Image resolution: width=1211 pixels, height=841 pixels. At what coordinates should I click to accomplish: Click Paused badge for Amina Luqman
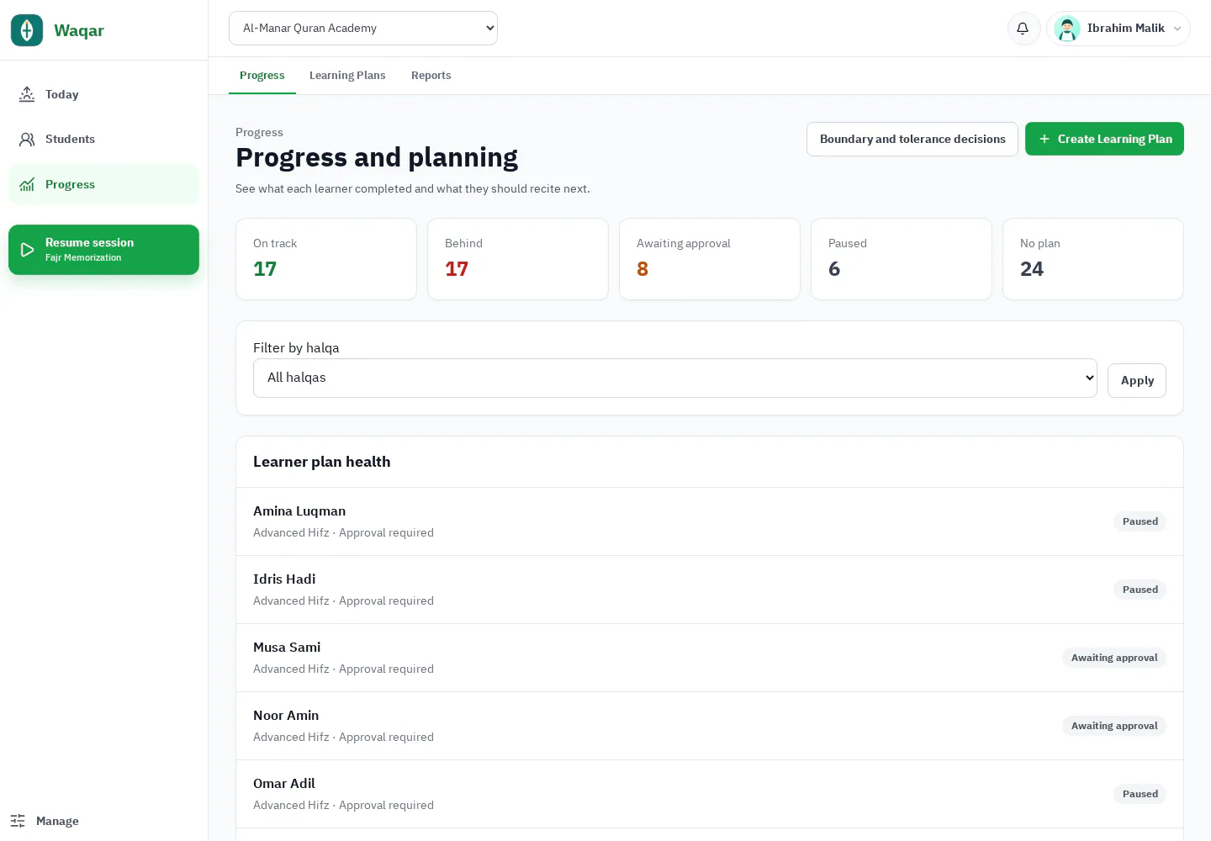coord(1140,521)
